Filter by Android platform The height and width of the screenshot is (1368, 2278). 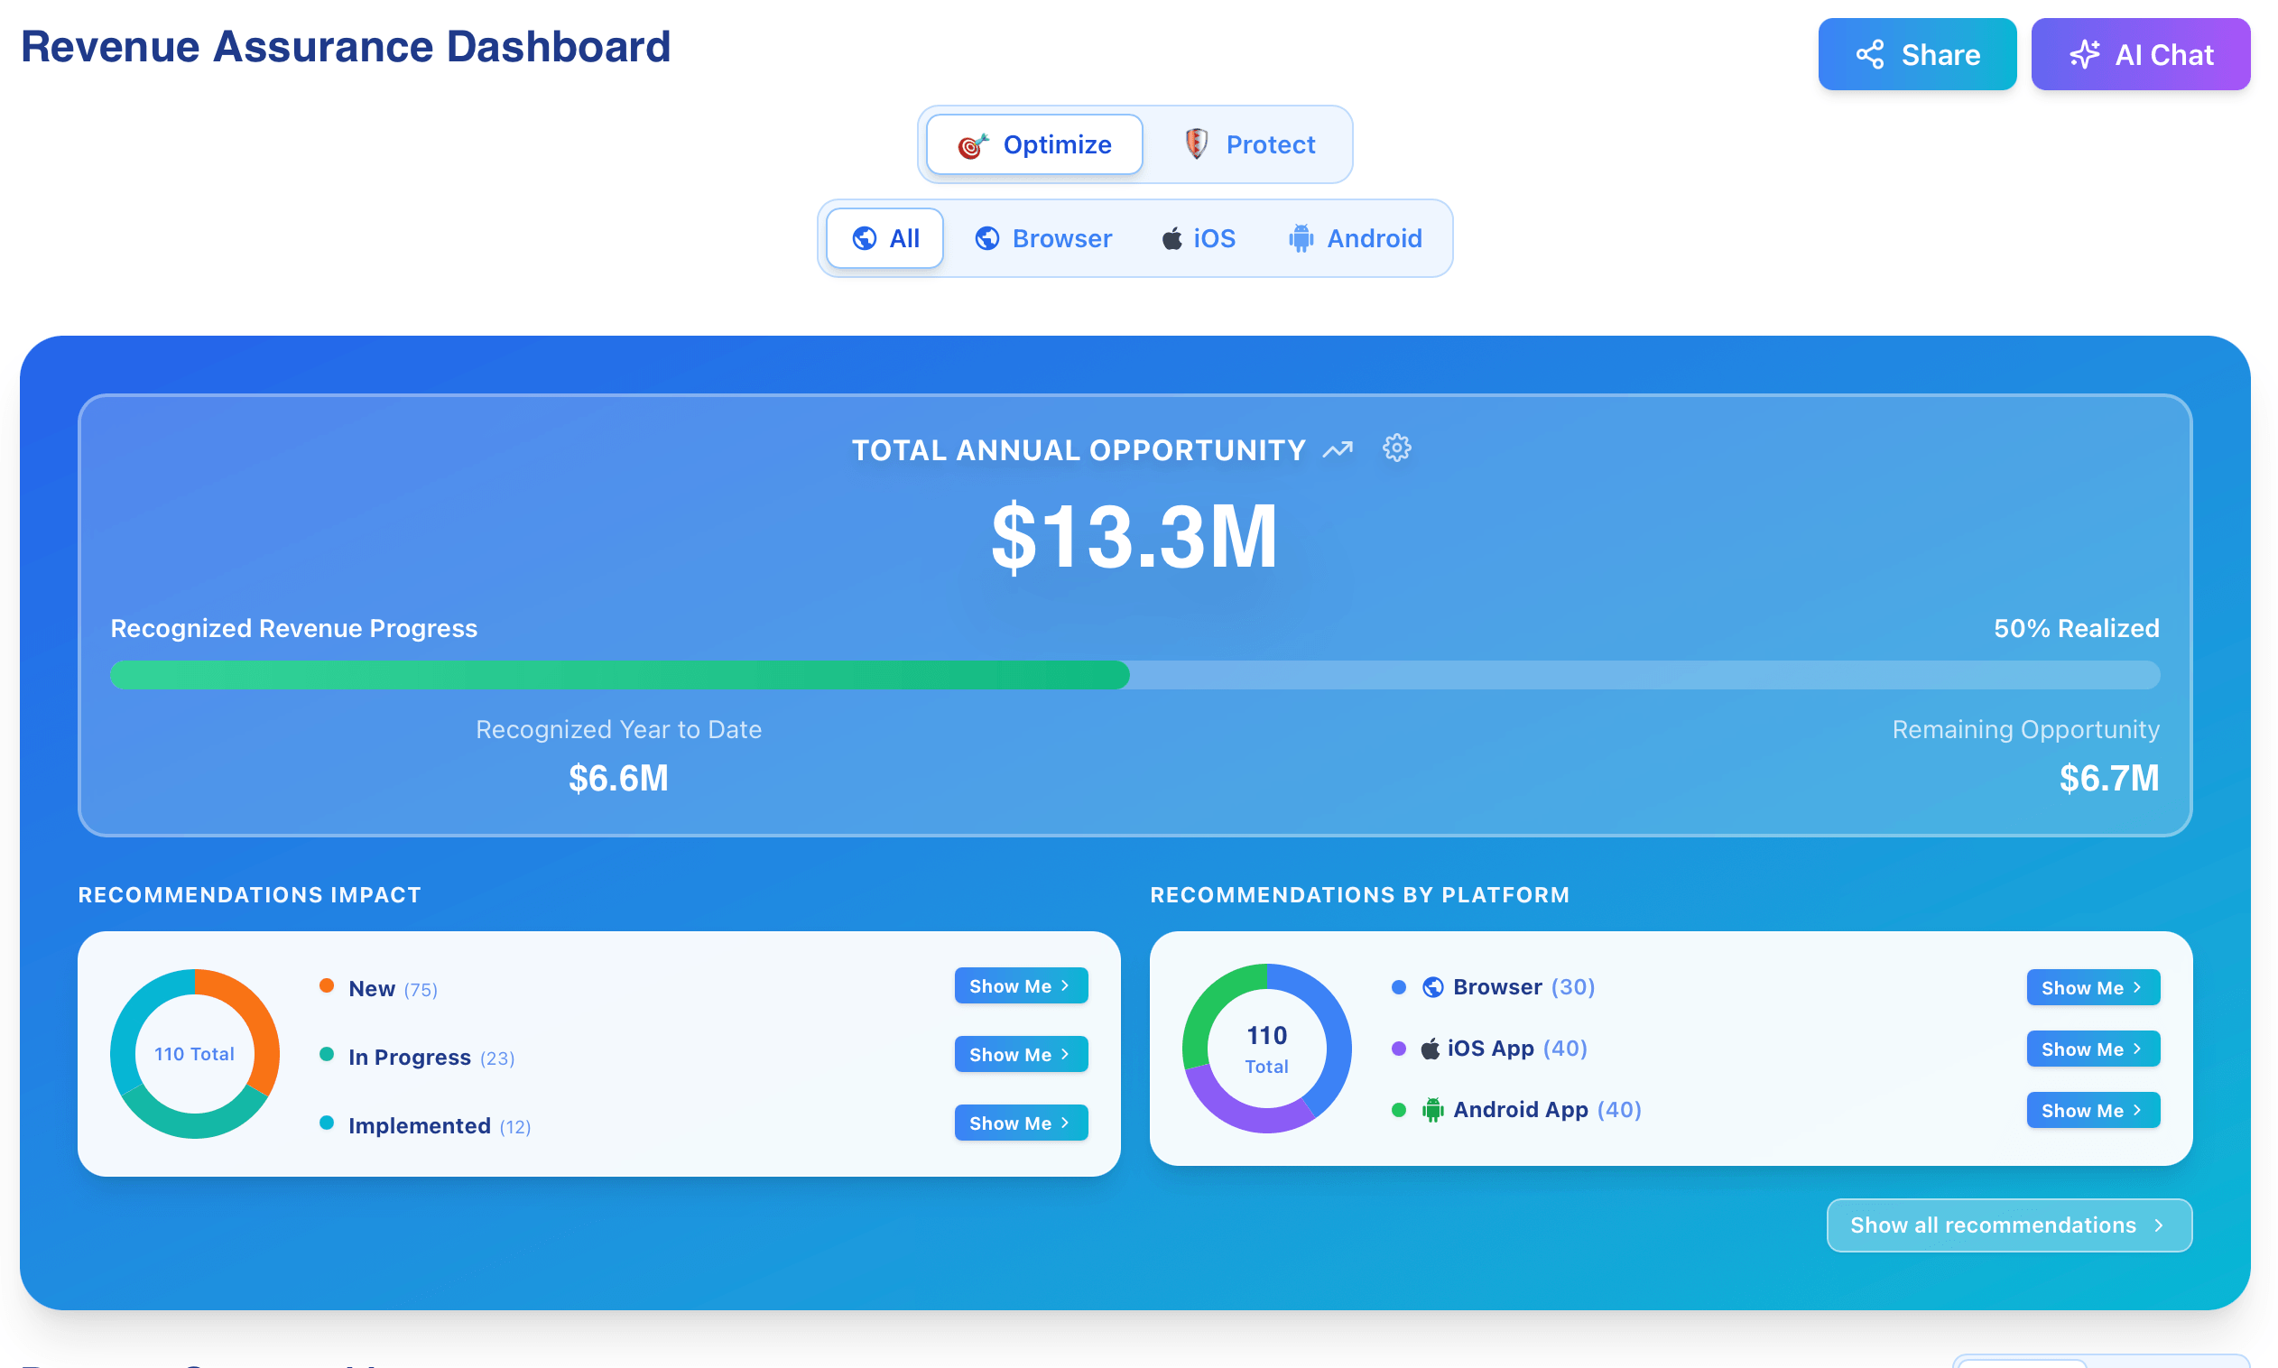coord(1356,239)
